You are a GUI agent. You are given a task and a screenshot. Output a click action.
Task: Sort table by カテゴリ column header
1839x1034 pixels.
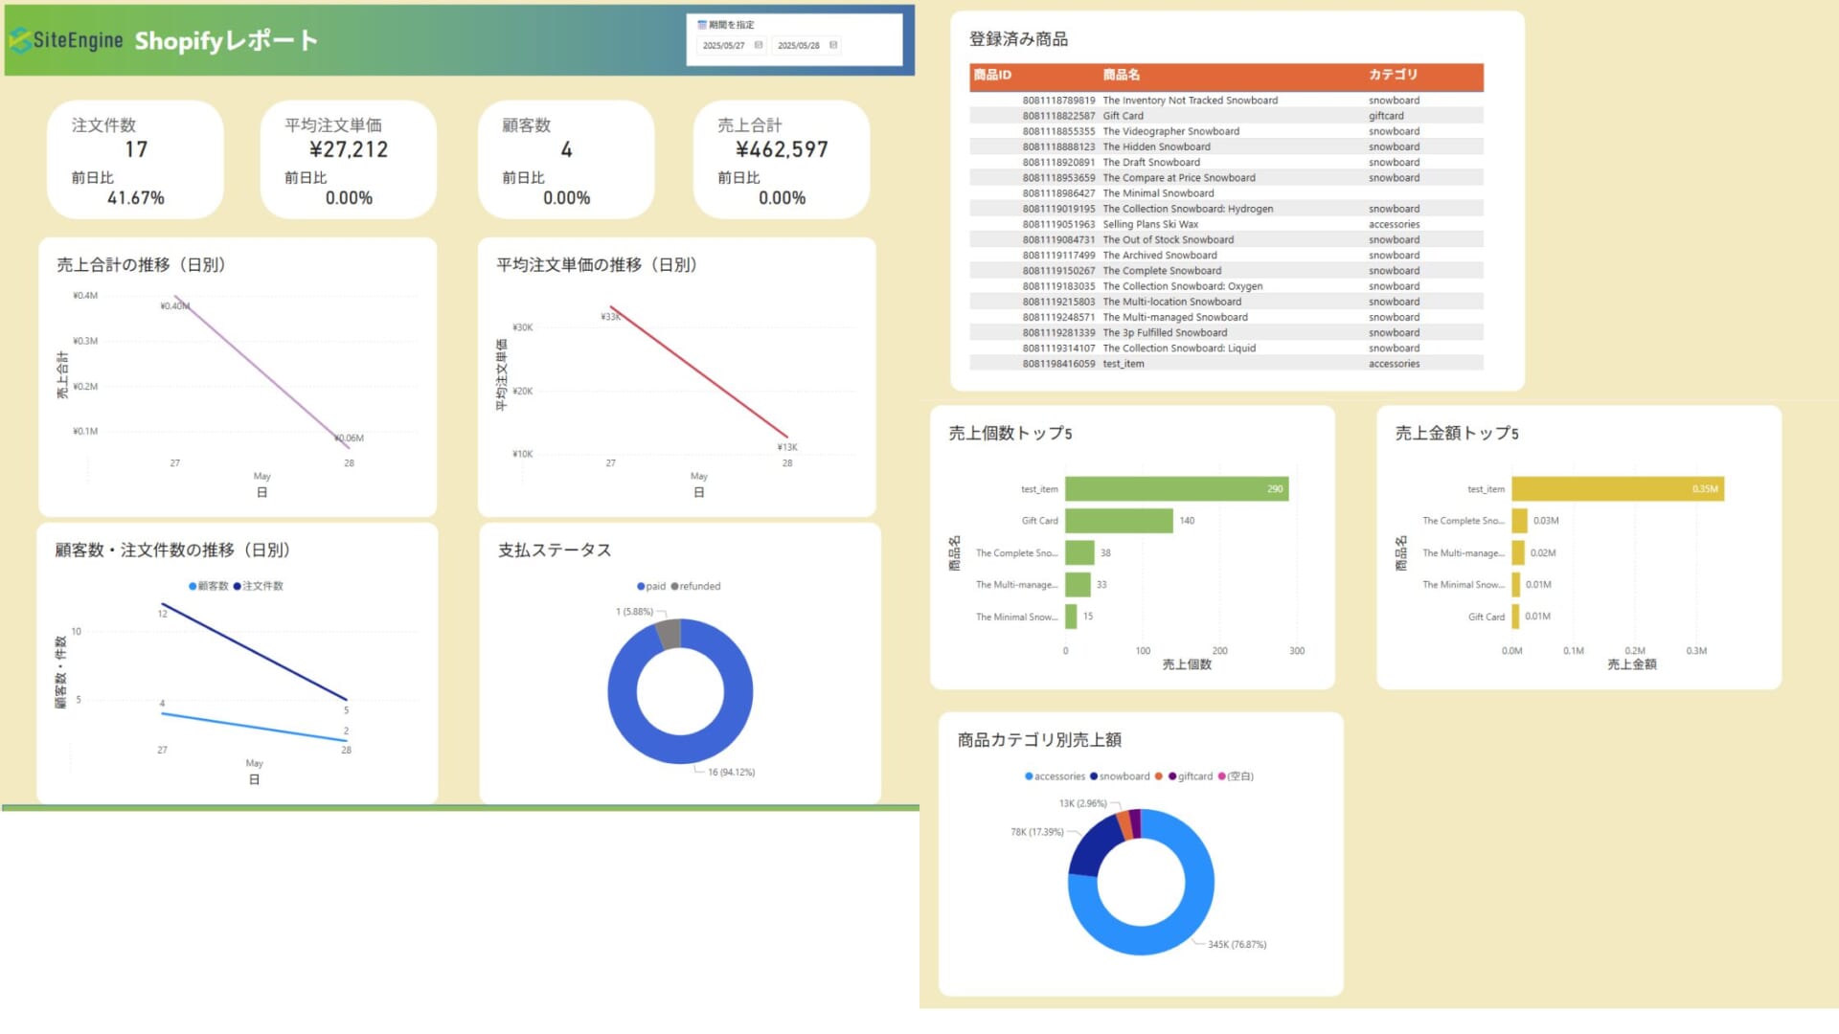click(x=1393, y=75)
